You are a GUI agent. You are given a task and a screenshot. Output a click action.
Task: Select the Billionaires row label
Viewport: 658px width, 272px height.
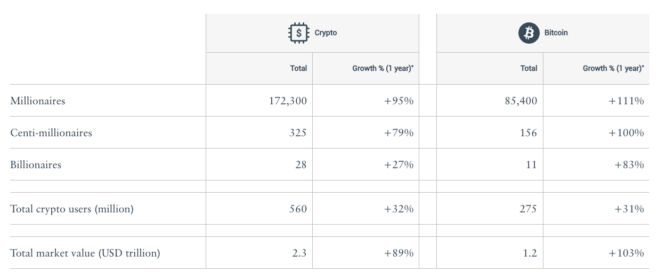(36, 164)
